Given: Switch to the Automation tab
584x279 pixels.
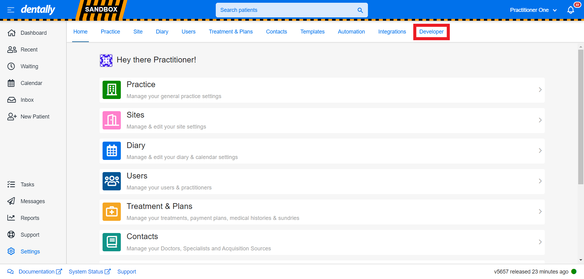Looking at the screenshot, I should click(x=351, y=32).
